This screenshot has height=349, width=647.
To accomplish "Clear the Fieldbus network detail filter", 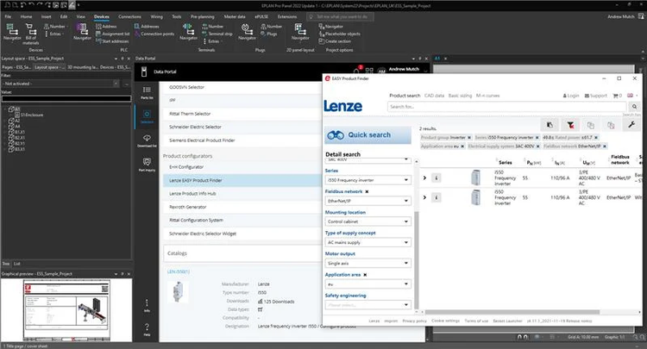I will (367, 191).
